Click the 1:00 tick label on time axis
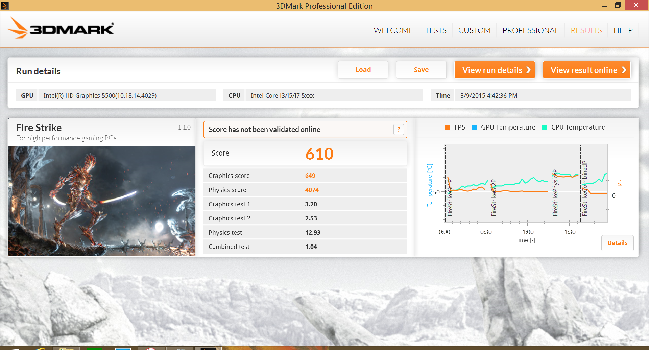649x350 pixels. click(x=528, y=232)
